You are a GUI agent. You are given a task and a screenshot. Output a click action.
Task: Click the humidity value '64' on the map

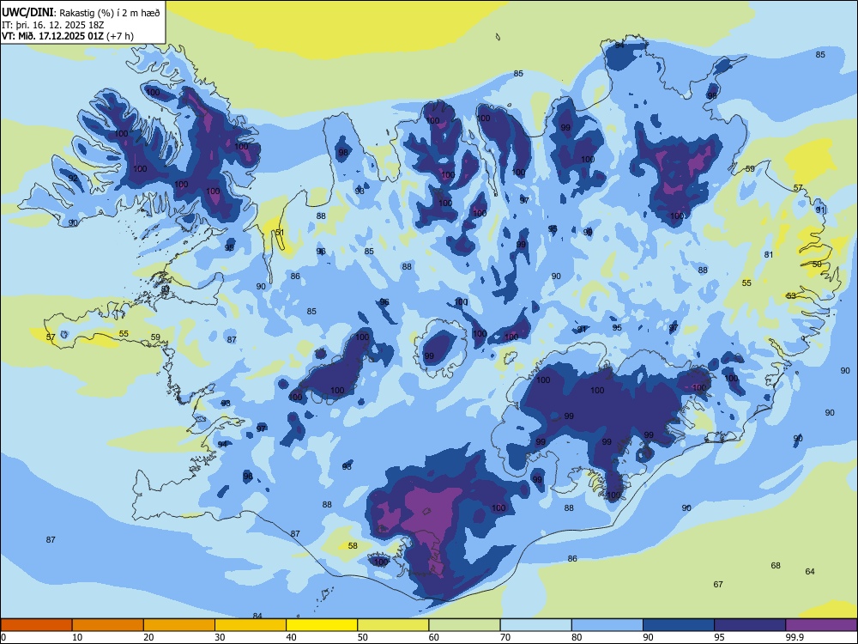[x=810, y=571]
